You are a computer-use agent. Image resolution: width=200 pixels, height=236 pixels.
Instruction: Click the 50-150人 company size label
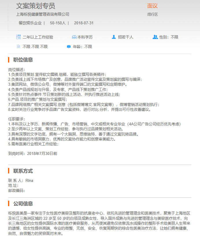[x=58, y=23]
